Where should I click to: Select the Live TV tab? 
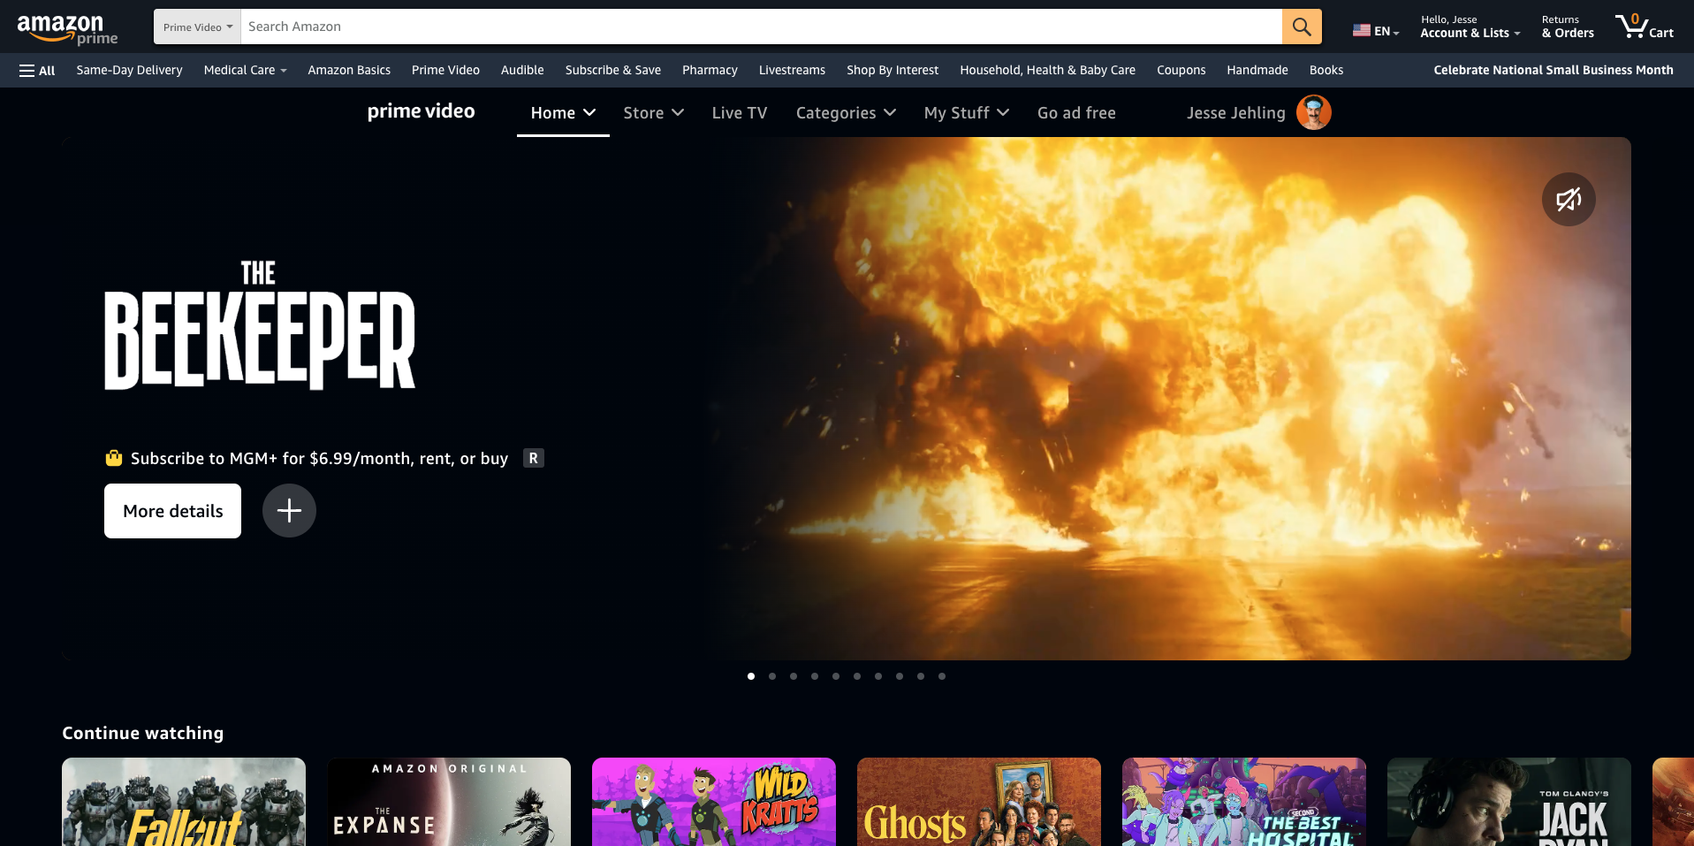click(x=740, y=113)
